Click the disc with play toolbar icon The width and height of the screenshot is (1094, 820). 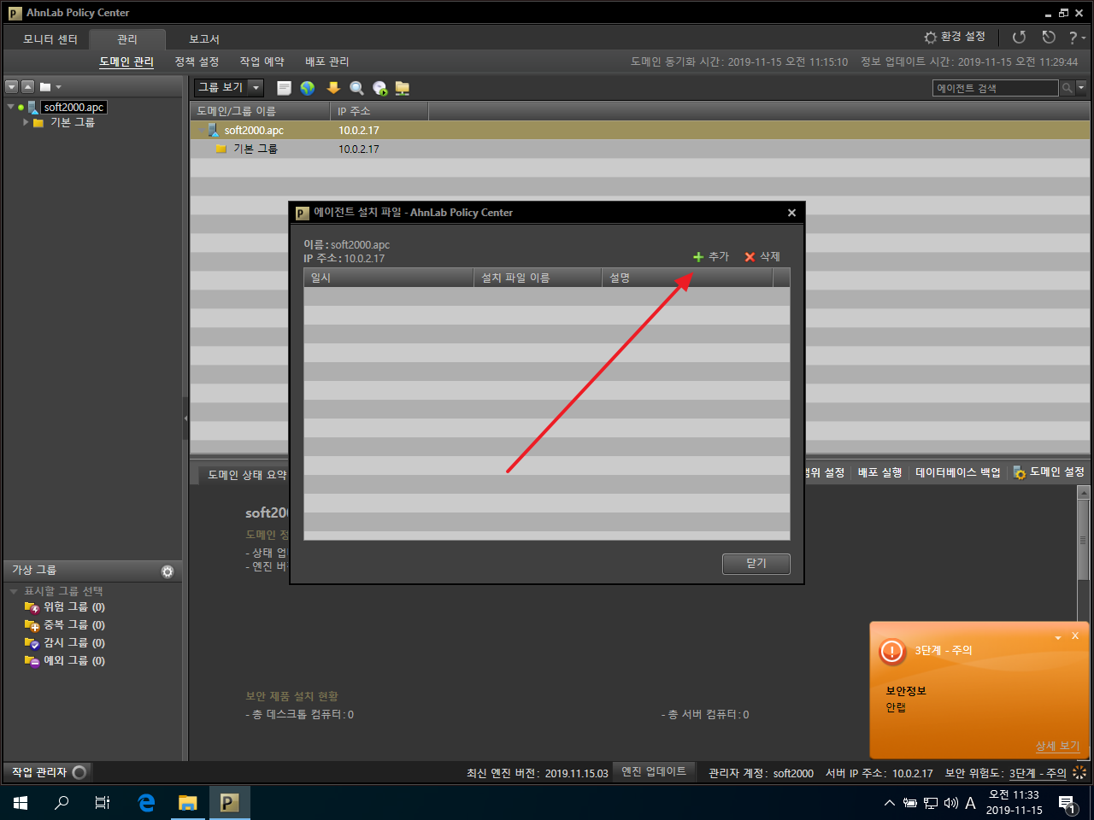point(379,88)
